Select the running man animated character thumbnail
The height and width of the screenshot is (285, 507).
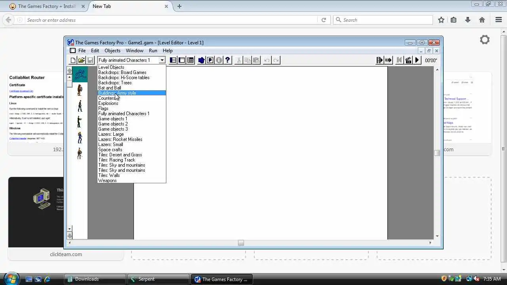pyautogui.click(x=80, y=74)
